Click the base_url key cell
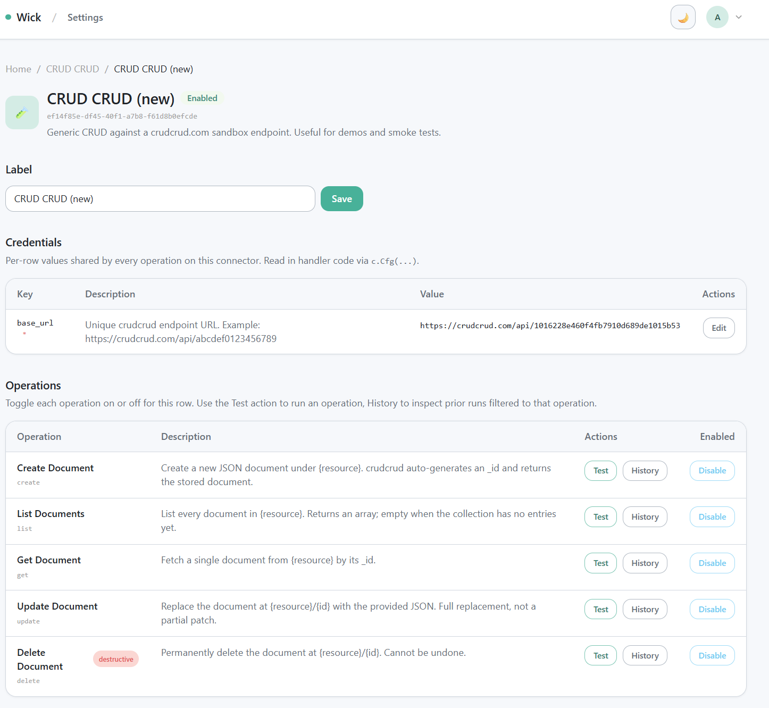The image size is (769, 708). [x=35, y=323]
